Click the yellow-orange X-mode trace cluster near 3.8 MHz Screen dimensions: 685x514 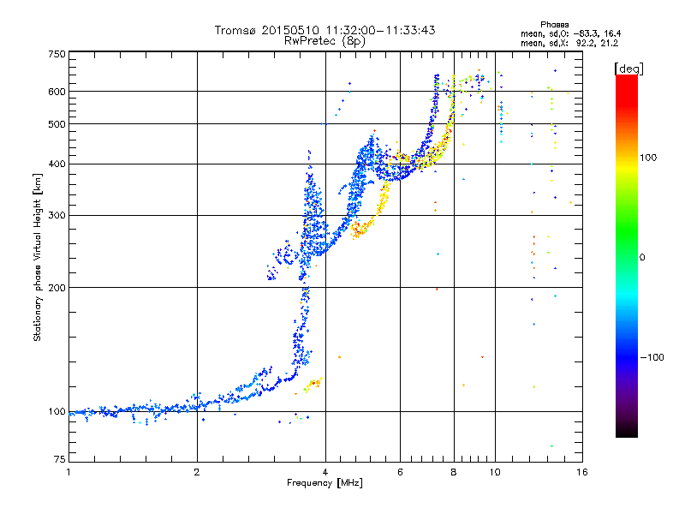click(x=312, y=384)
